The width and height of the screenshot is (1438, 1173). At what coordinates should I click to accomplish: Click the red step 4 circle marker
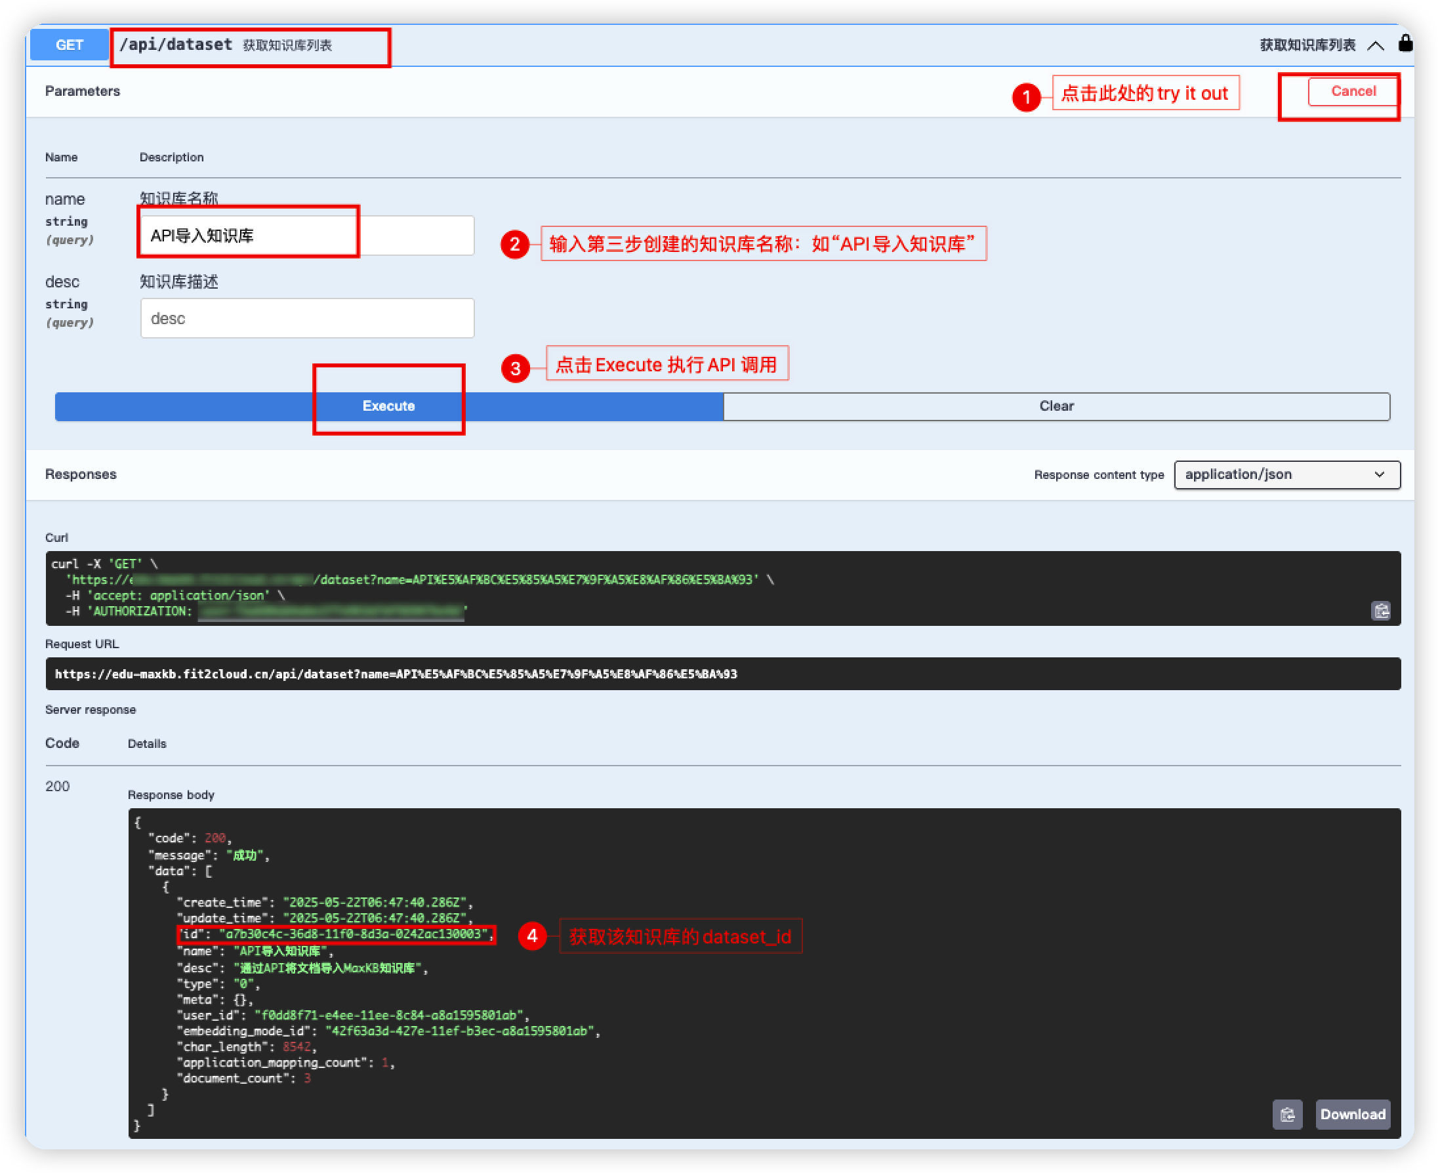(x=533, y=936)
